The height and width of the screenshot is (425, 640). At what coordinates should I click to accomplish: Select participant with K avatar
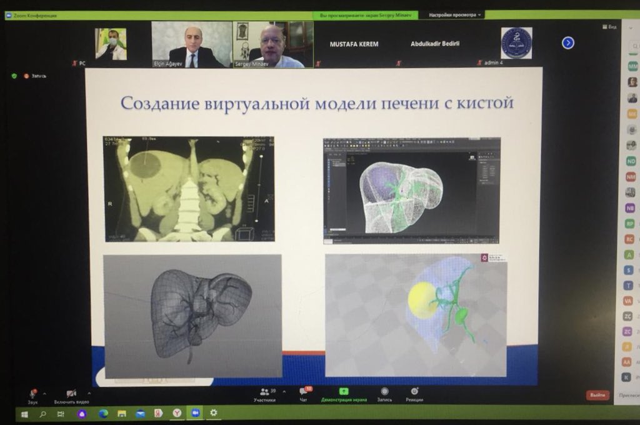click(626, 377)
